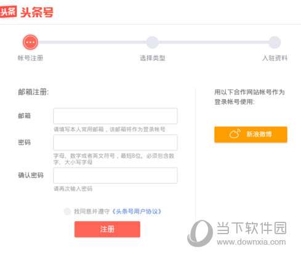Click the 帐号注册 step label
The width and height of the screenshot is (301, 260).
[30, 58]
